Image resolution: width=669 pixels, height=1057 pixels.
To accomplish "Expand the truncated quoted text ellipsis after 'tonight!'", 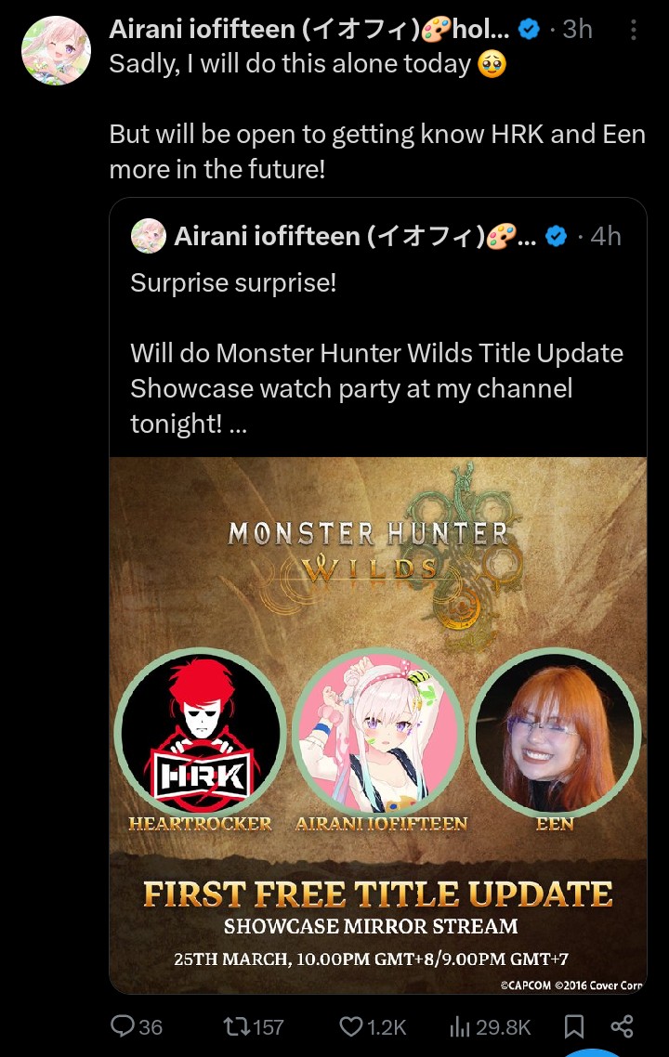I will tap(238, 424).
